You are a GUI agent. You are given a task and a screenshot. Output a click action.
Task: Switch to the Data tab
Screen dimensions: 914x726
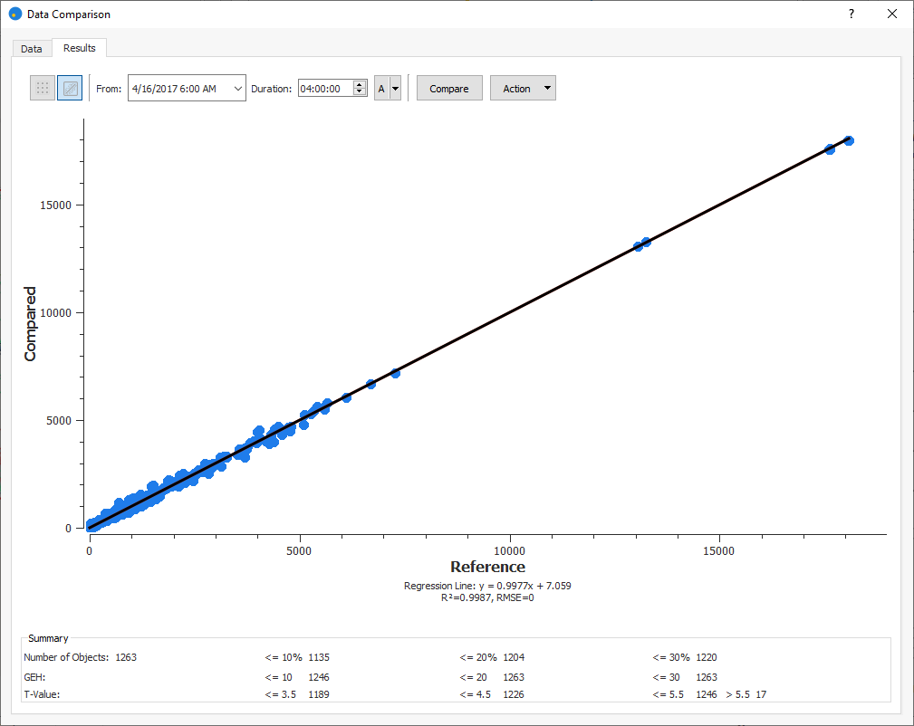click(32, 49)
